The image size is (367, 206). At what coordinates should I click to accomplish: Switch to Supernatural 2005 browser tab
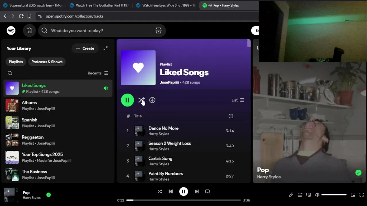tap(33, 5)
